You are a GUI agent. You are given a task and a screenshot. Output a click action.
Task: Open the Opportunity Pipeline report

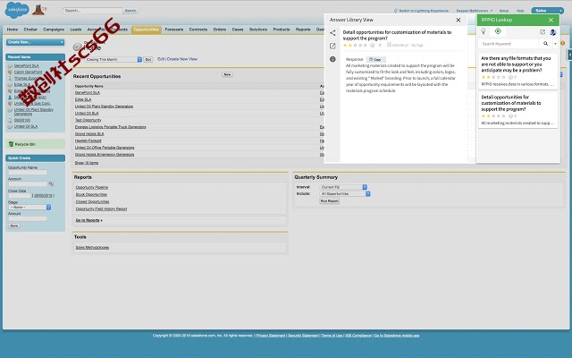click(91, 187)
